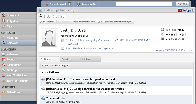Click the icon of Reklamation 214 entry
This screenshot has width=196, height=104.
43,89
